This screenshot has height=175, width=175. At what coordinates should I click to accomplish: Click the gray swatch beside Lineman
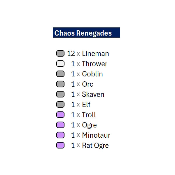[60, 53]
